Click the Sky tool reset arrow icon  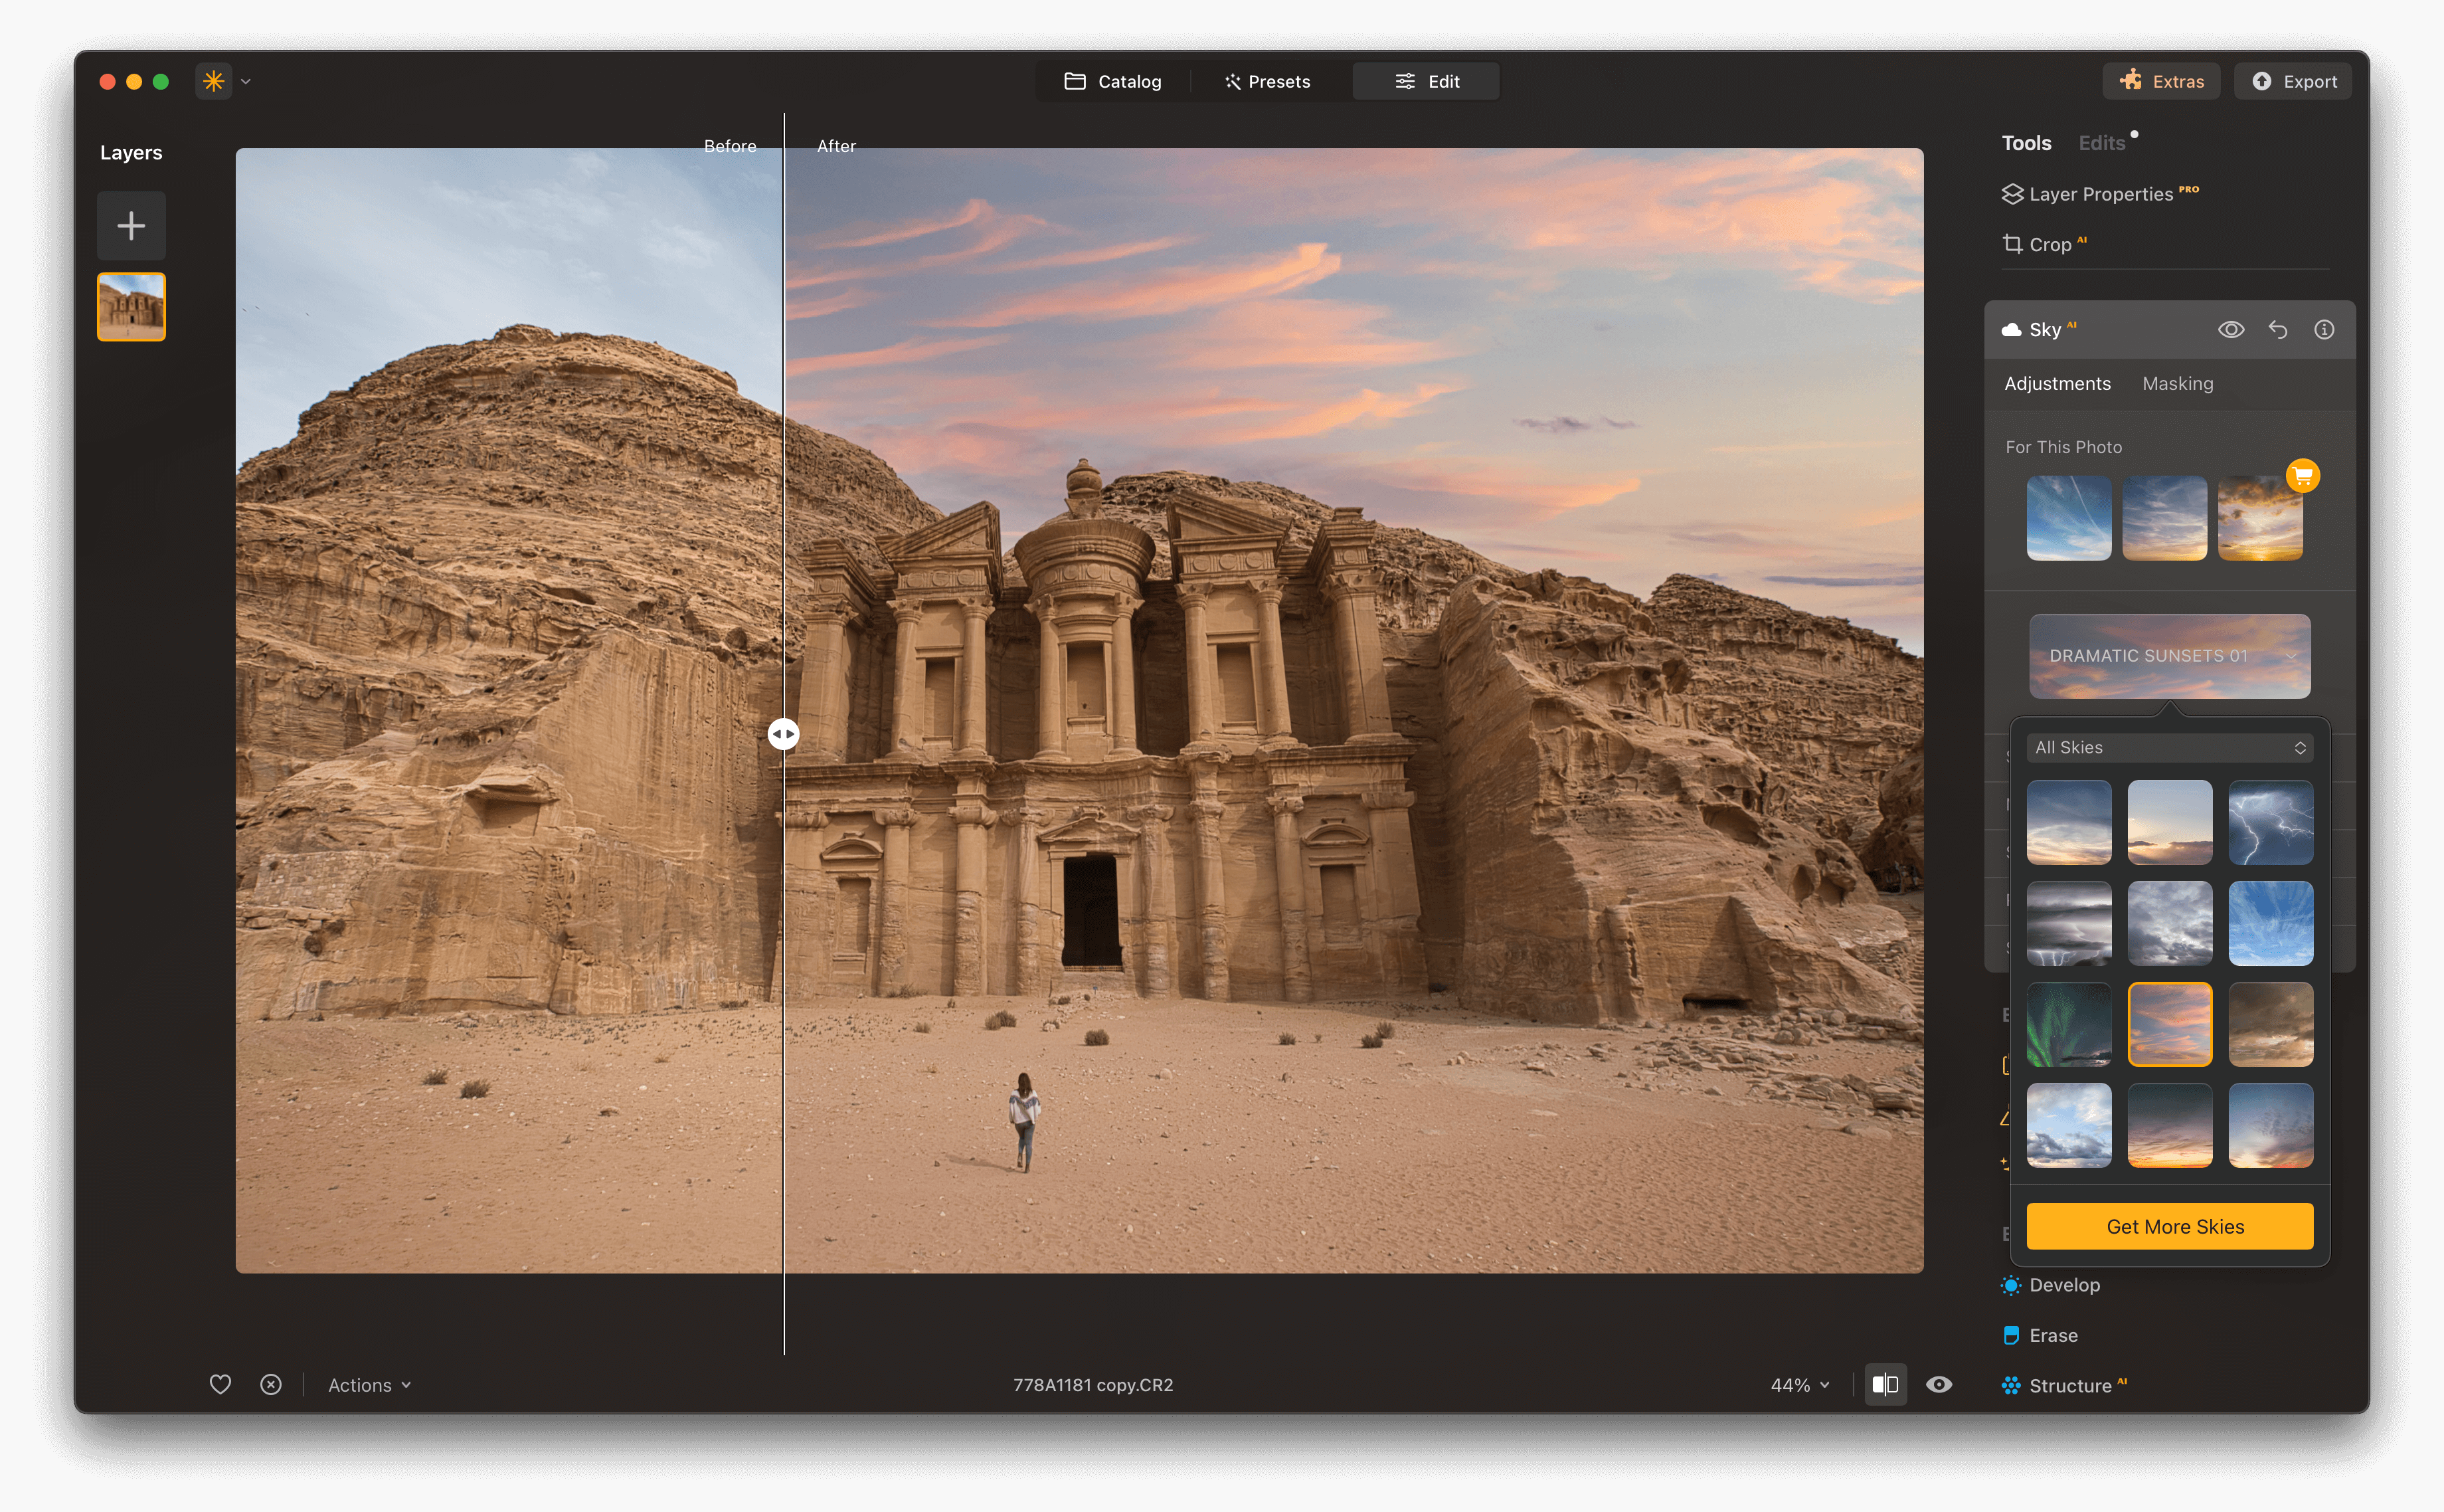point(2278,330)
